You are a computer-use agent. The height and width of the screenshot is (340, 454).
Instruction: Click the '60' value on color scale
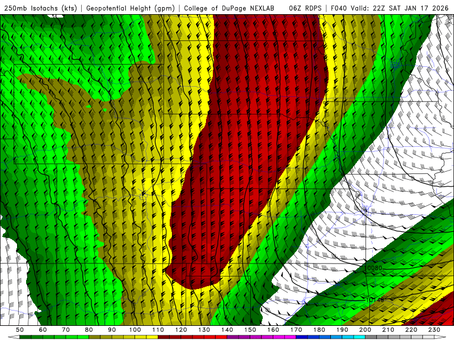click(x=43, y=330)
